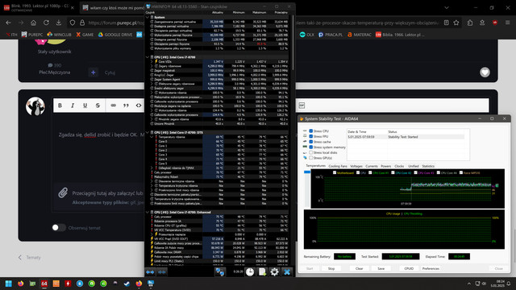Expand the Core VIDs row
The width and height of the screenshot is (516, 290).
click(x=152, y=61)
